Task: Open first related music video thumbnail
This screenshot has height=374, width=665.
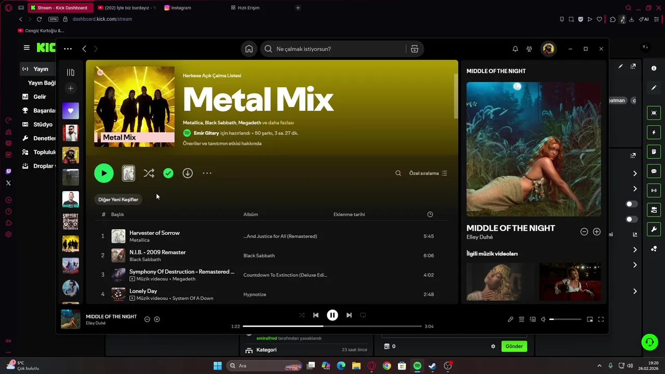Action: pyautogui.click(x=499, y=282)
